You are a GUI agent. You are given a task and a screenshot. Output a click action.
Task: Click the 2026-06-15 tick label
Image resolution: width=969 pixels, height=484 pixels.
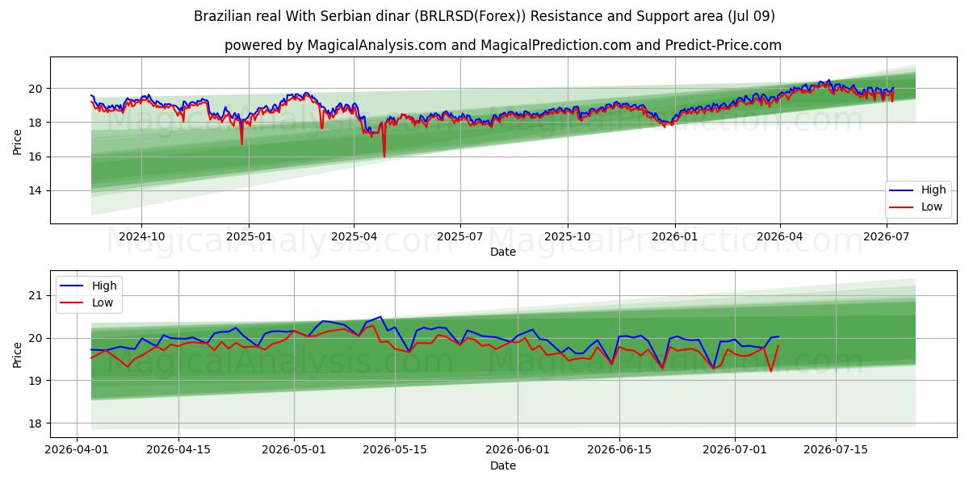(x=619, y=451)
